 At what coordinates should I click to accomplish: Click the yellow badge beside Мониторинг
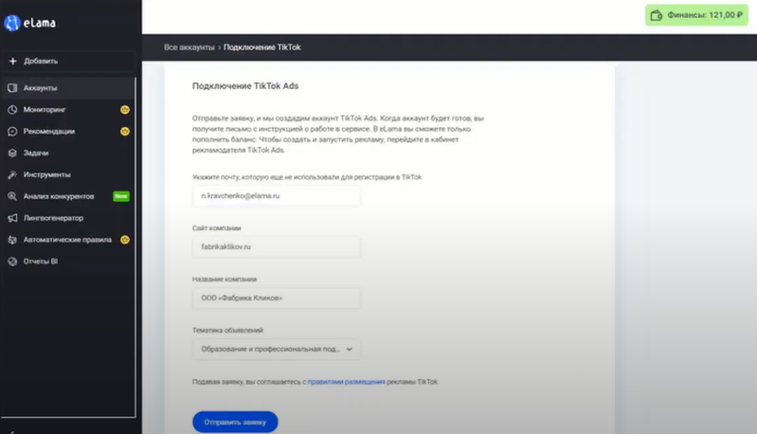pyautogui.click(x=124, y=110)
